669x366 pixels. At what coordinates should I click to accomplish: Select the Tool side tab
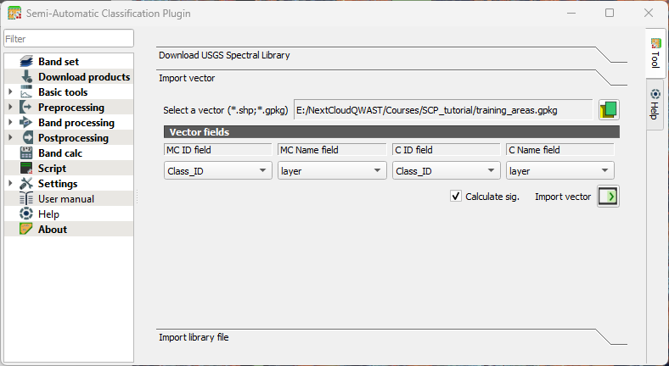point(655,53)
